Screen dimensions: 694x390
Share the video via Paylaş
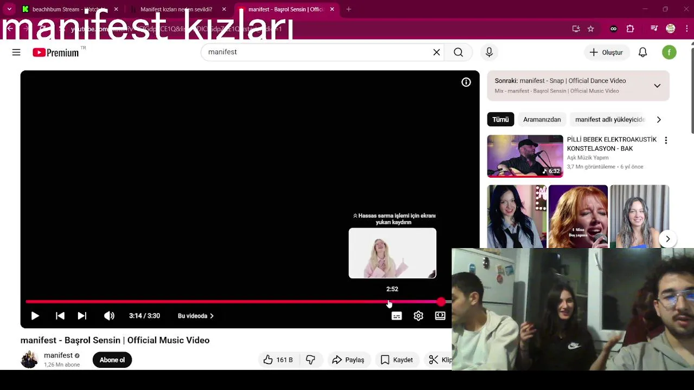pos(348,360)
